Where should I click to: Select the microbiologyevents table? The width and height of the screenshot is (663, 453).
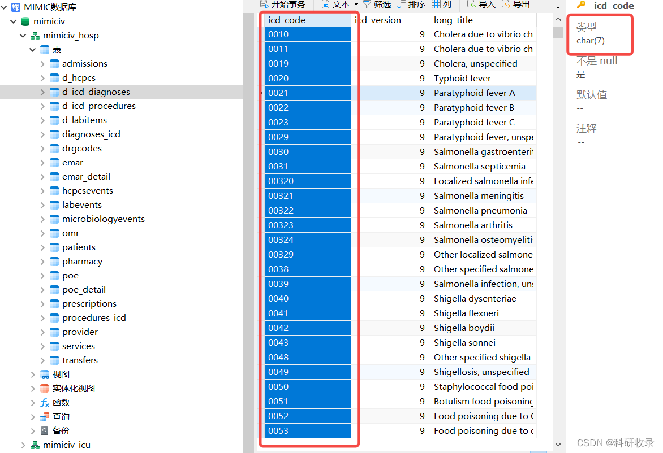(103, 219)
